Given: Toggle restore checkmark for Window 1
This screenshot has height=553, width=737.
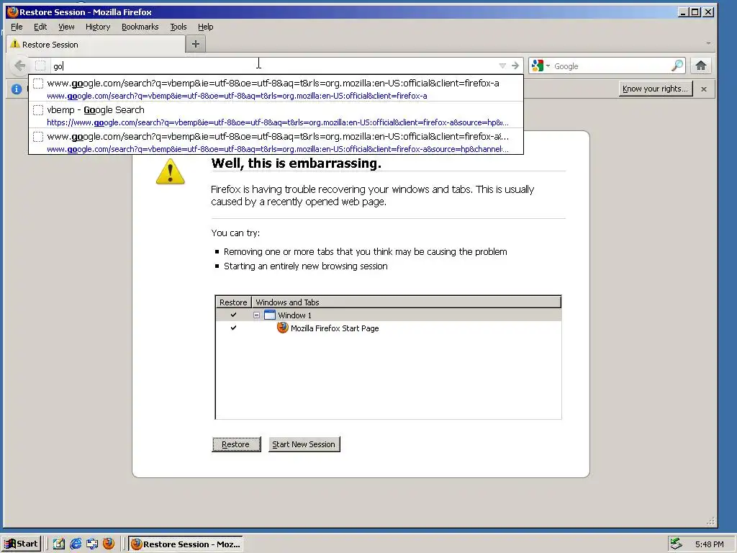Looking at the screenshot, I should (x=233, y=315).
